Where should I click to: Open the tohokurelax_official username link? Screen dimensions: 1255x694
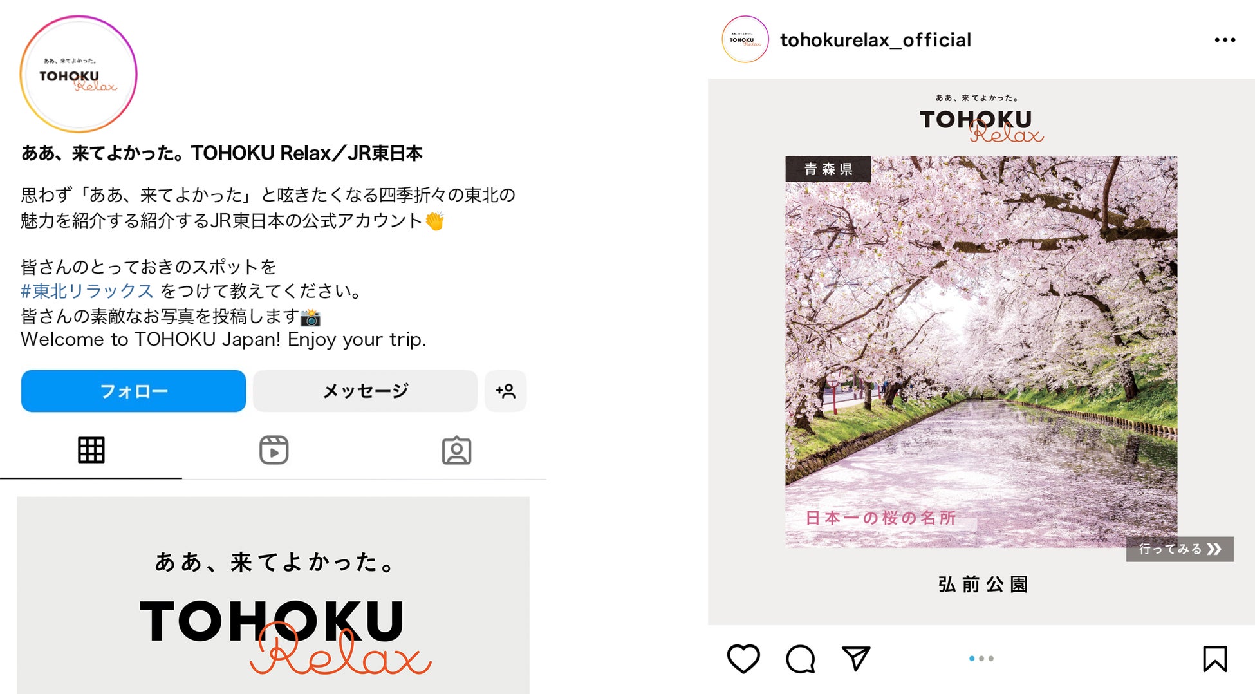pos(875,40)
